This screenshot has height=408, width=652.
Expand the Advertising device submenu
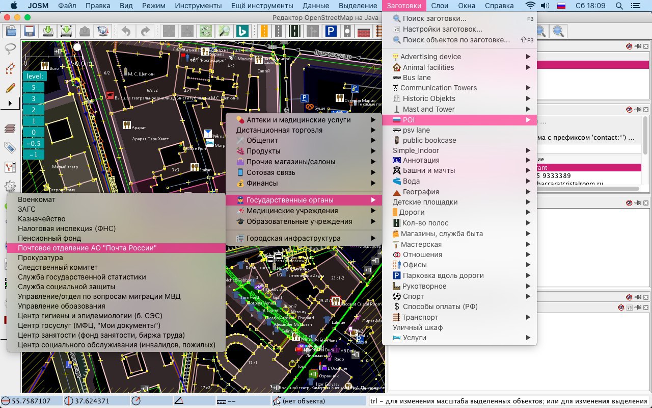(460, 57)
